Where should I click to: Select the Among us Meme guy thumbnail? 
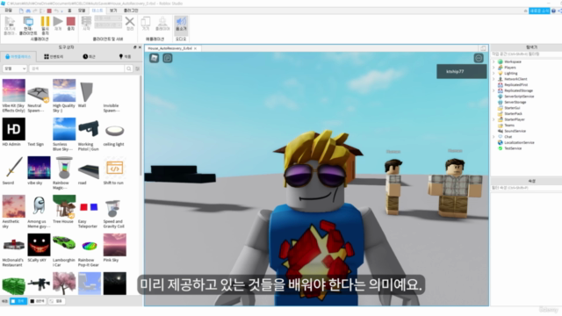(x=39, y=206)
